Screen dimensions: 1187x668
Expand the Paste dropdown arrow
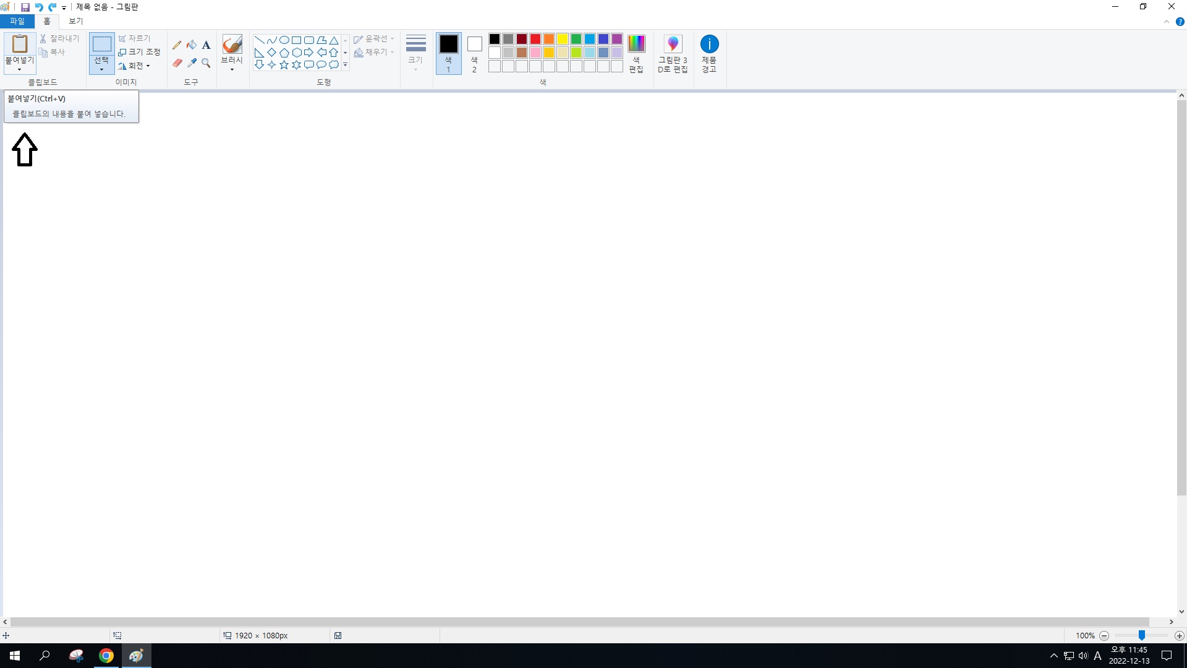pyautogui.click(x=20, y=69)
